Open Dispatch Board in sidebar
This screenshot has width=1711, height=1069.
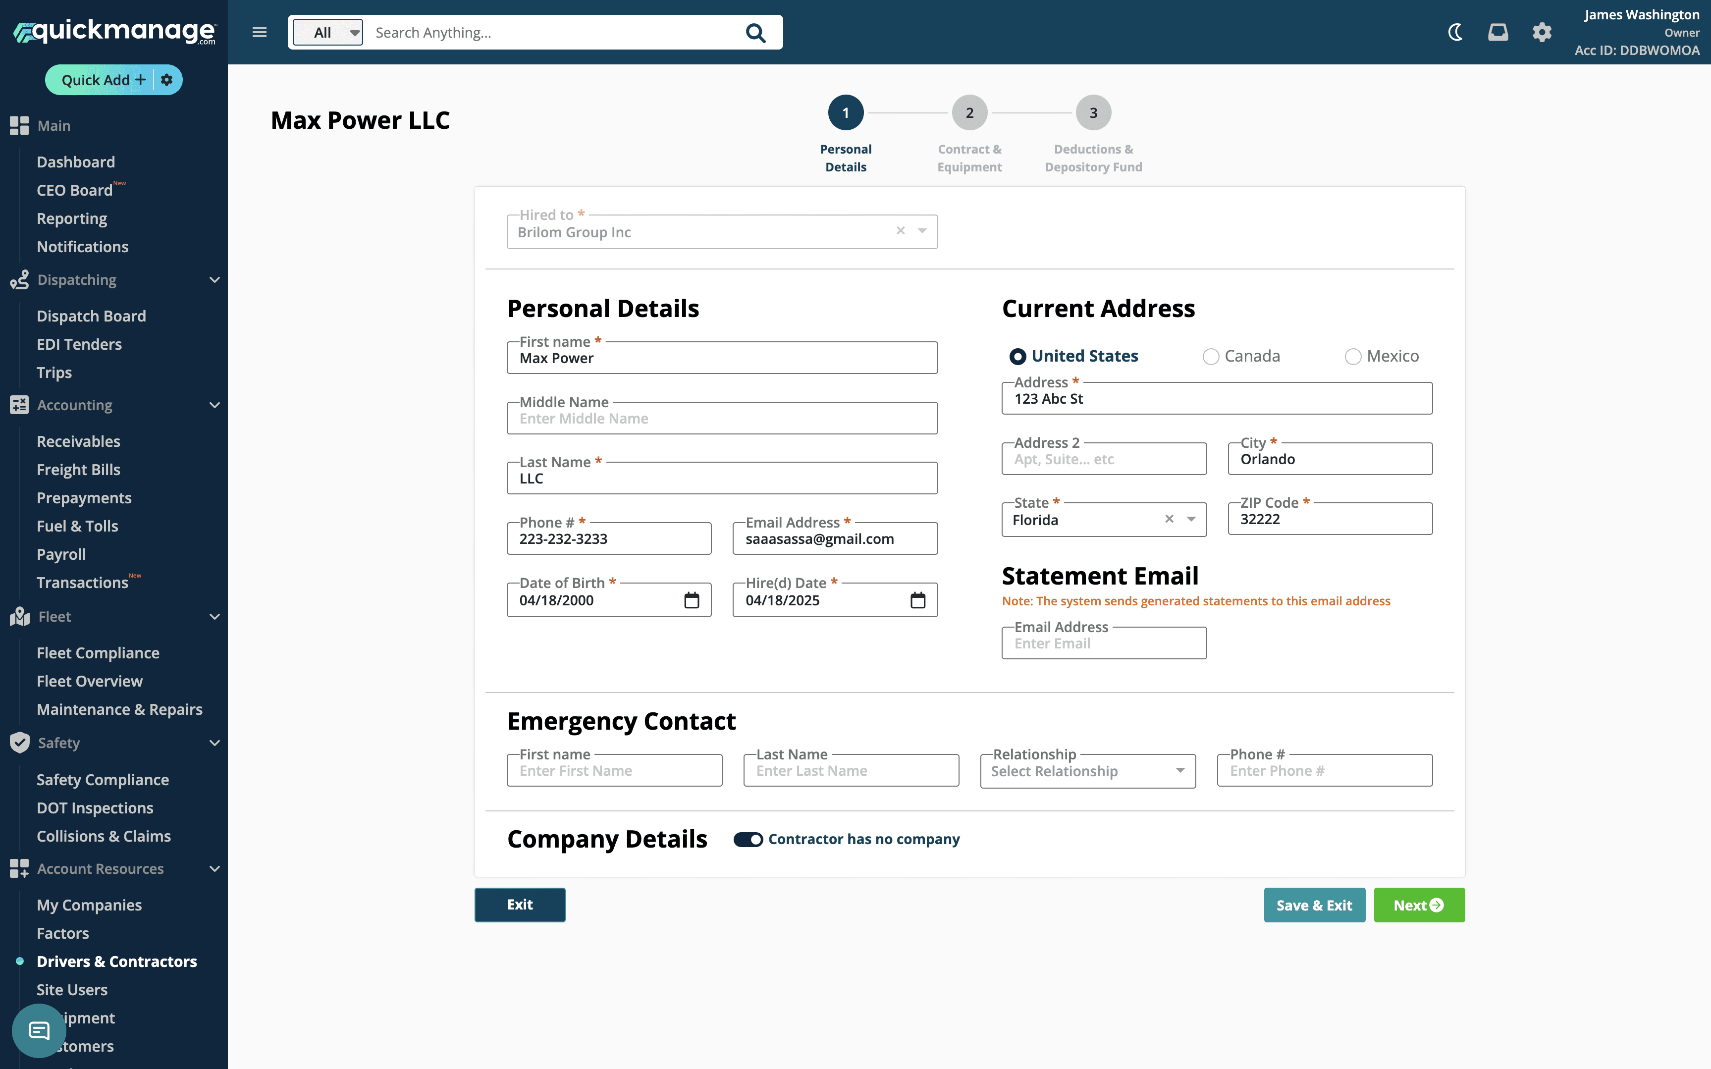pyautogui.click(x=91, y=316)
